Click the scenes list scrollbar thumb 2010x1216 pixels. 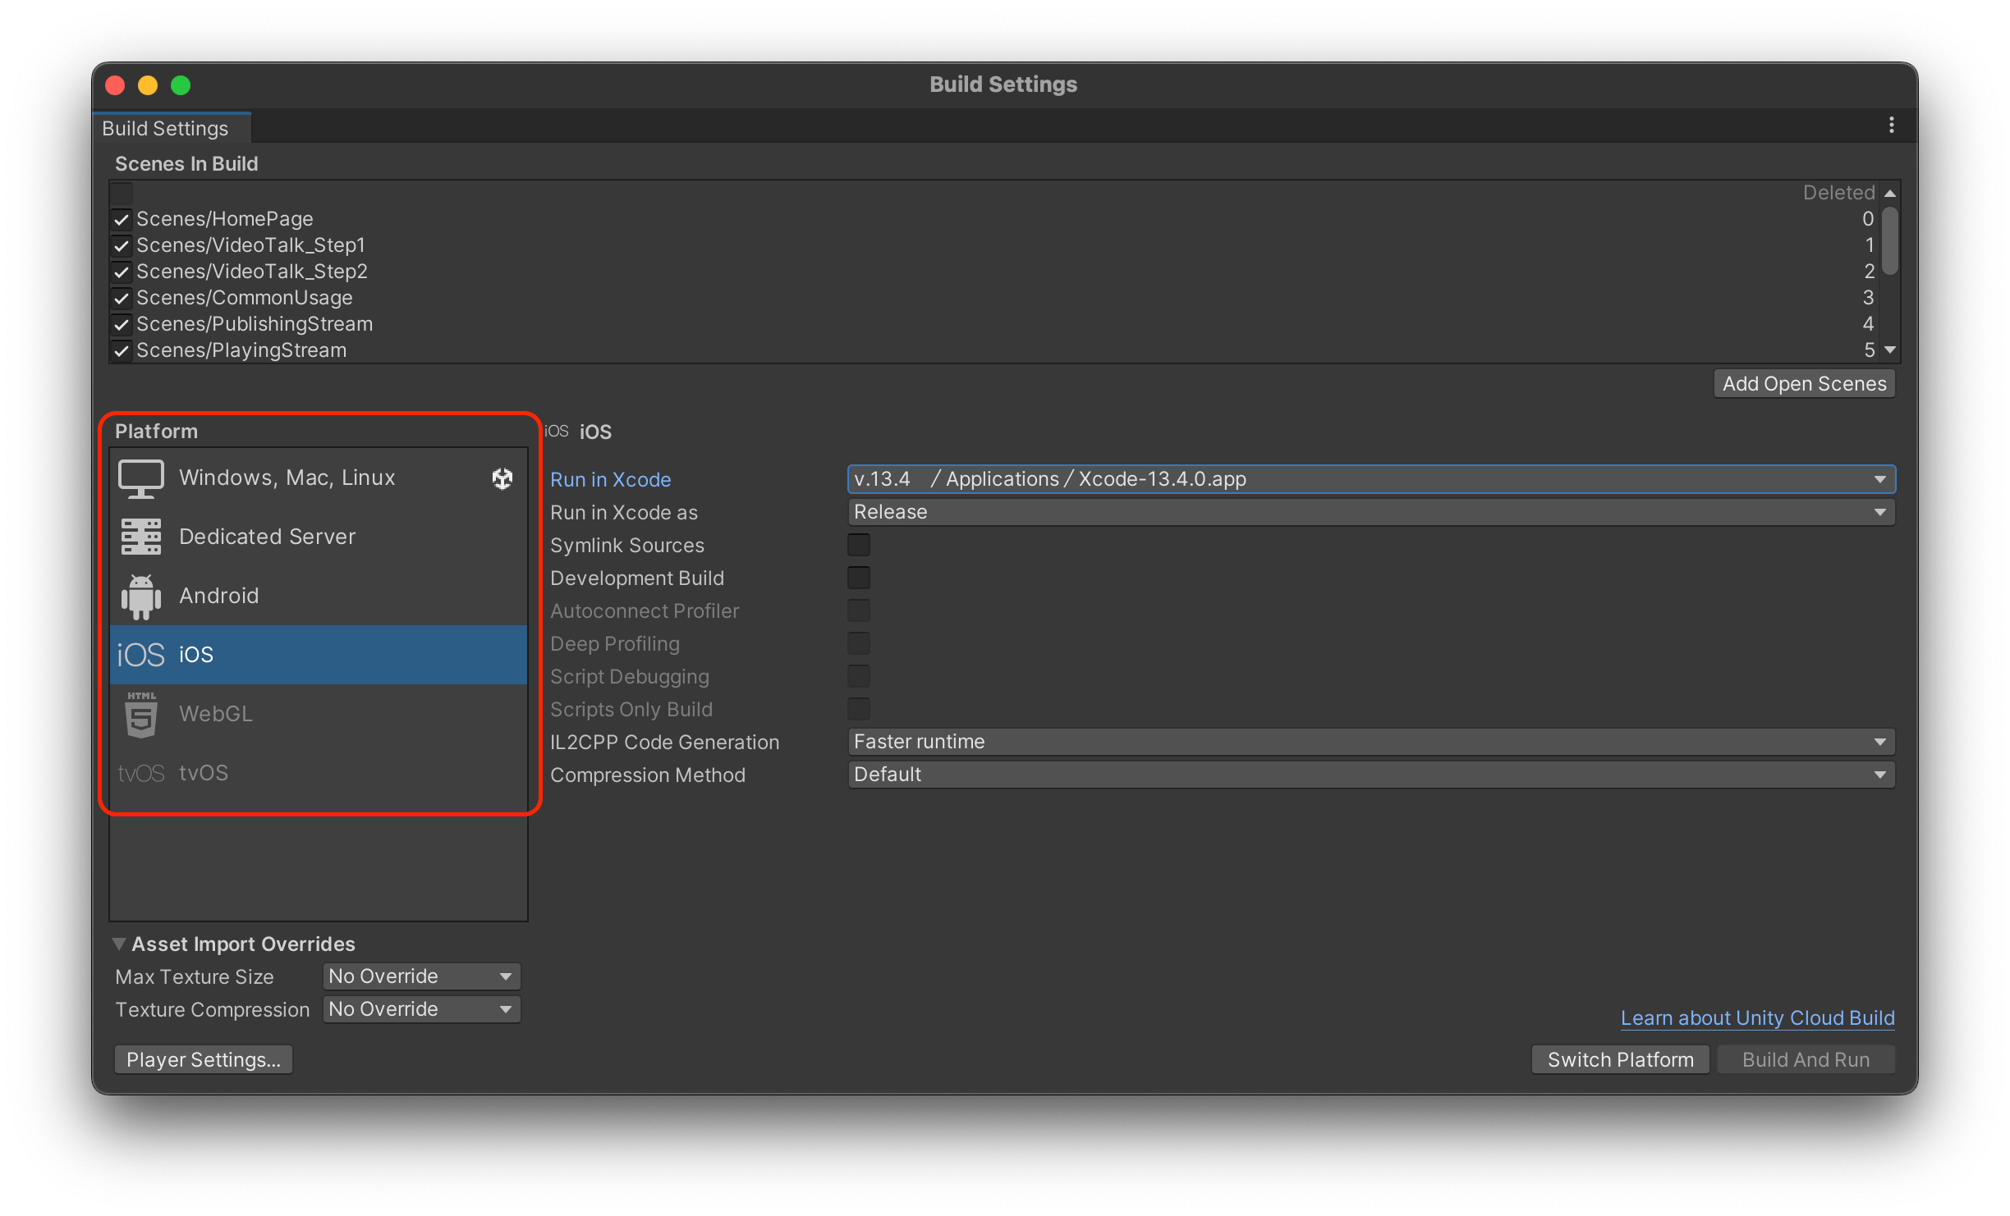1889,240
